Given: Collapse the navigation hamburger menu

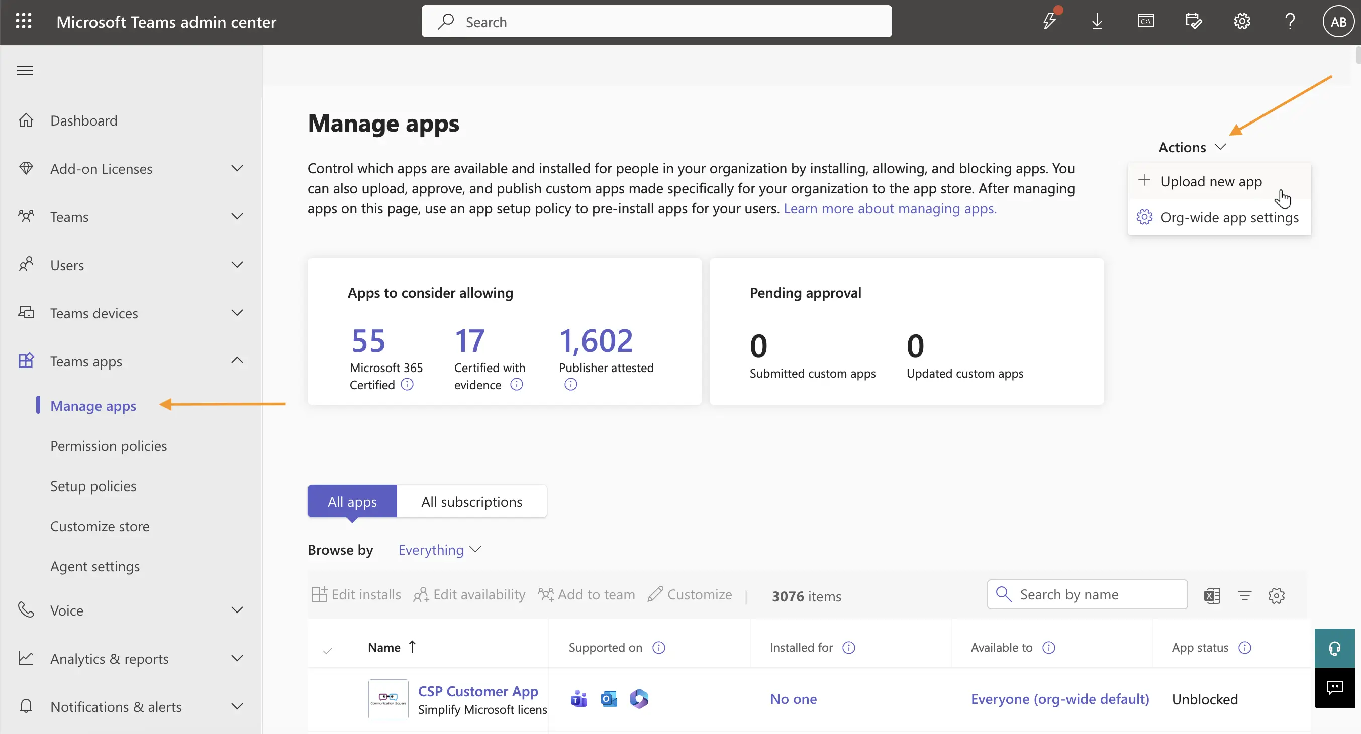Looking at the screenshot, I should [x=25, y=71].
